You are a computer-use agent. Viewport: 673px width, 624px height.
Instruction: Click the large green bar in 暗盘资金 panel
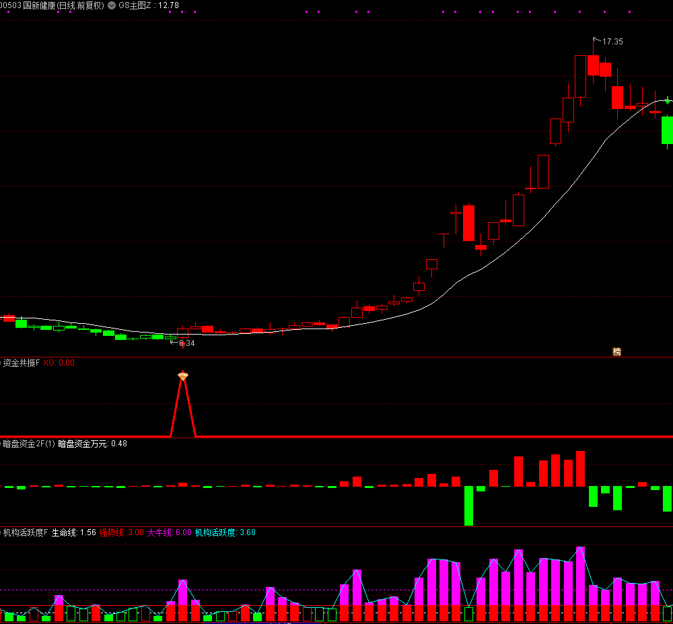click(x=468, y=505)
